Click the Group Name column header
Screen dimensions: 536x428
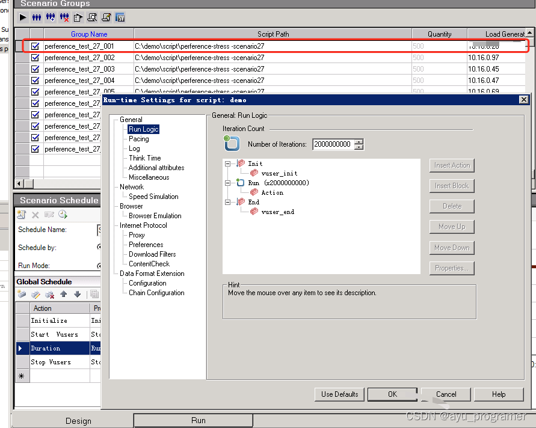89,34
